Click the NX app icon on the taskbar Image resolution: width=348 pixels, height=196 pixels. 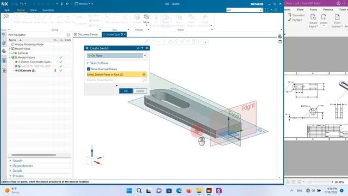(x=209, y=191)
